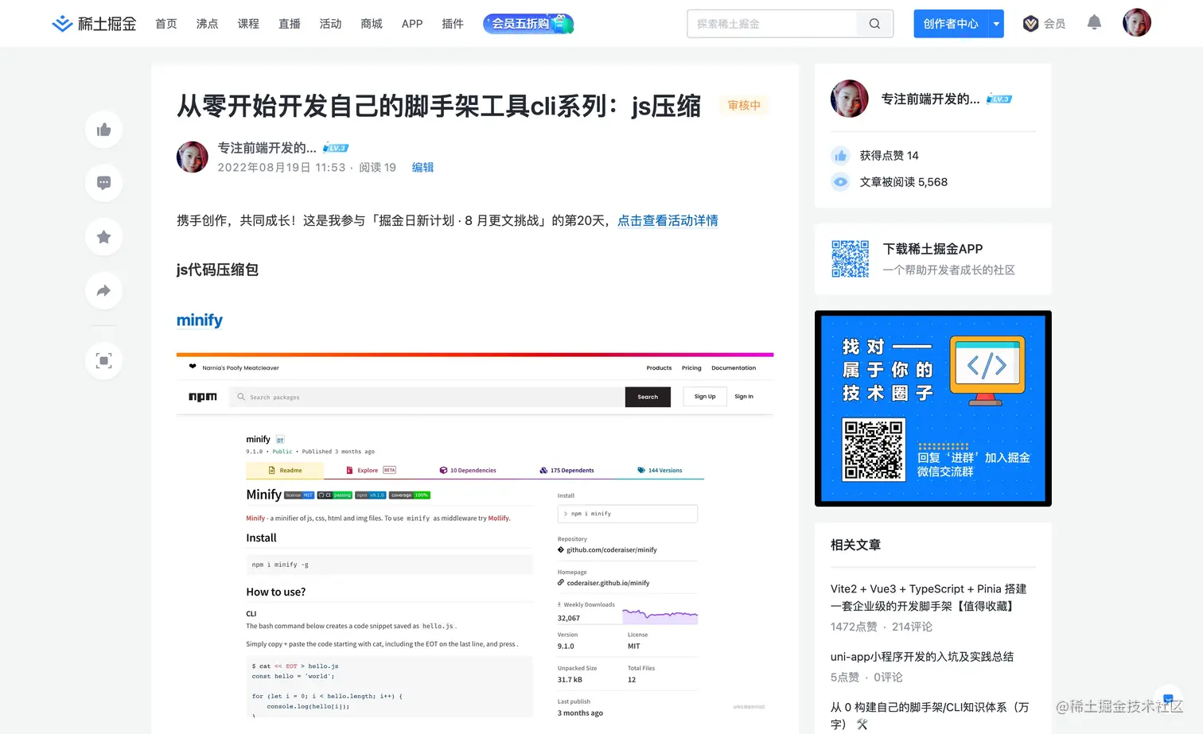Click the QR code icon for 下载稀土掘金APP
This screenshot has height=734, width=1203.
click(850, 258)
